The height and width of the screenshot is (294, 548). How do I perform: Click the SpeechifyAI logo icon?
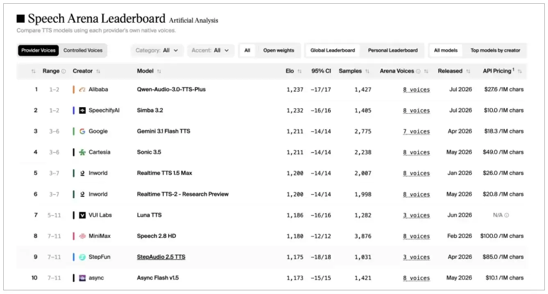82,110
